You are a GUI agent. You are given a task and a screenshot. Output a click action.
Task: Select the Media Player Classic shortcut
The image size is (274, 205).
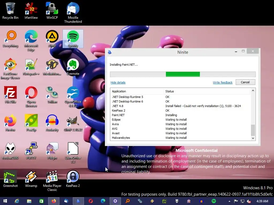click(52, 181)
